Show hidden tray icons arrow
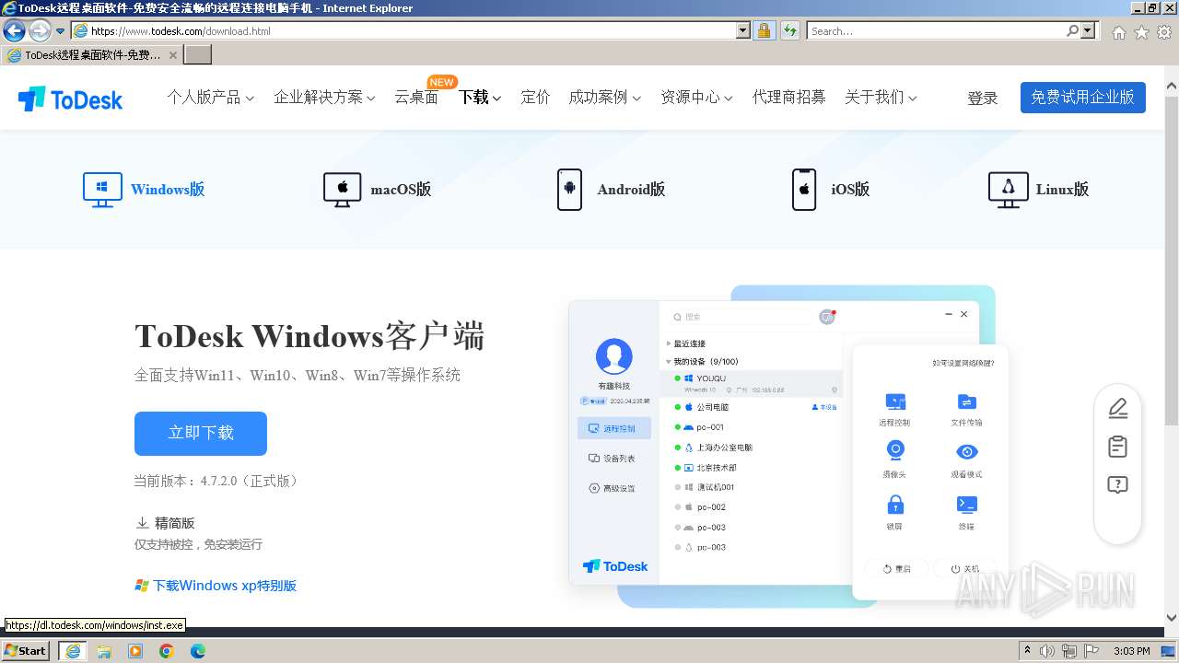This screenshot has height=663, width=1179. click(1027, 651)
